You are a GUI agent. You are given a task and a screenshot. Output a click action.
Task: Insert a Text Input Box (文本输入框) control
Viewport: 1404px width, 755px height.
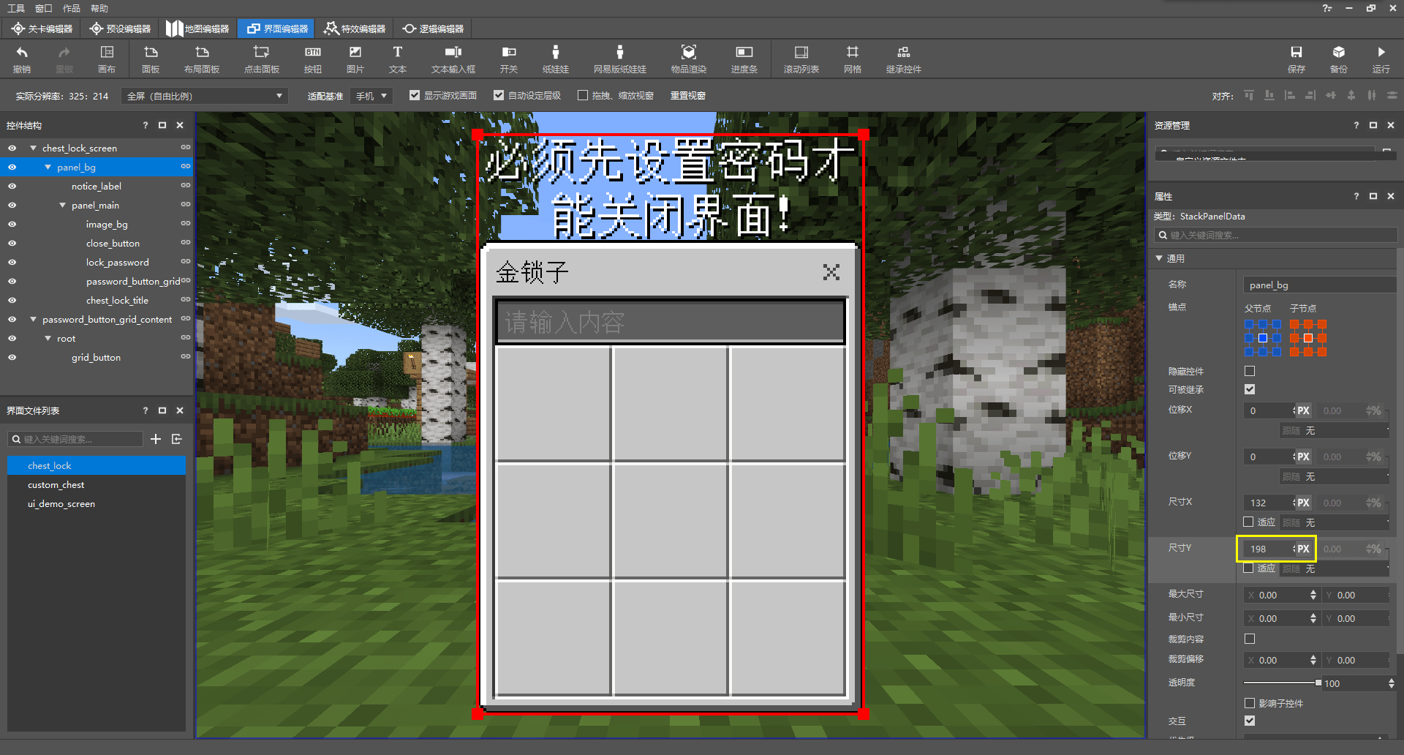tap(453, 59)
